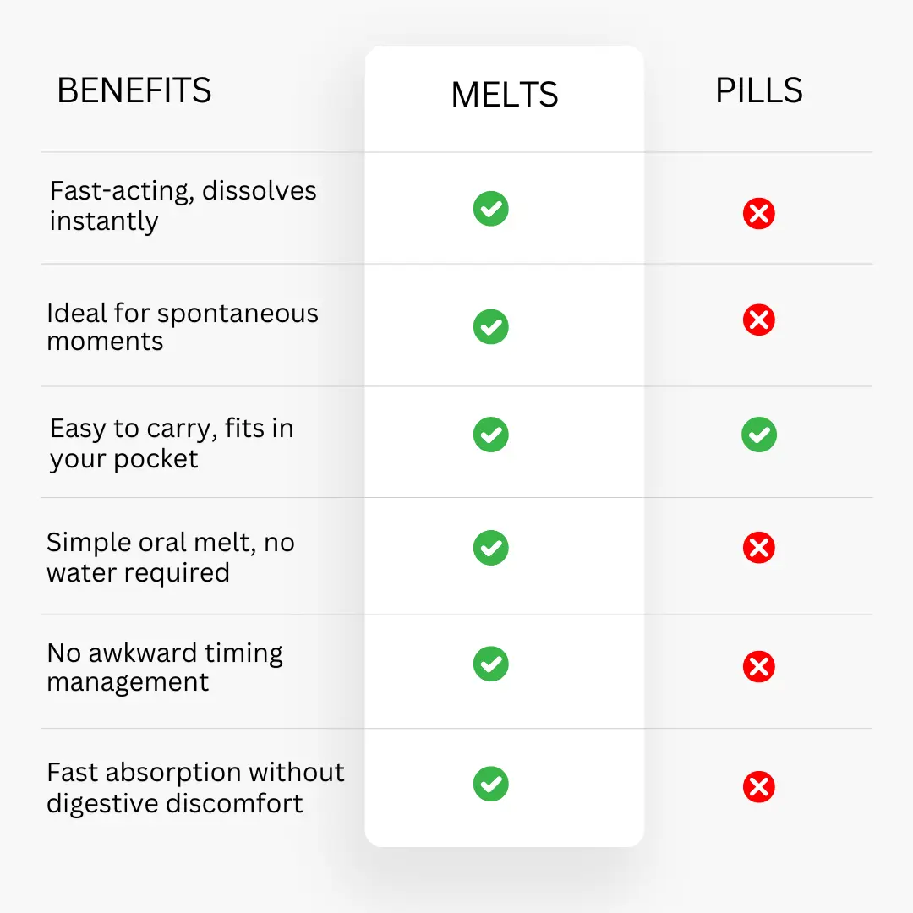Click Pills green check for easy to carry

click(x=758, y=435)
